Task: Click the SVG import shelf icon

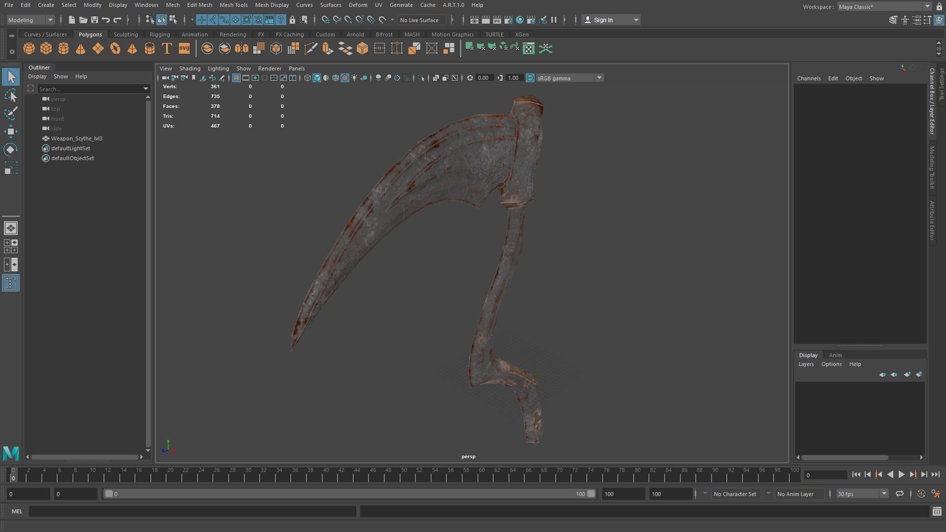Action: point(184,48)
